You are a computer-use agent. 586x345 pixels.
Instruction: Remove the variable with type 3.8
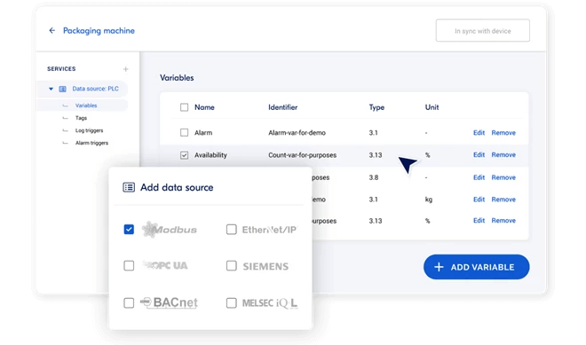pos(503,177)
